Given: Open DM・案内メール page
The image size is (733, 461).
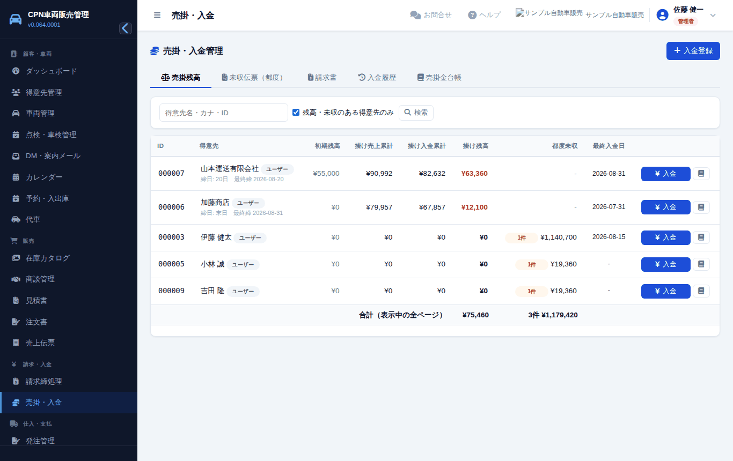Looking at the screenshot, I should coord(69,156).
